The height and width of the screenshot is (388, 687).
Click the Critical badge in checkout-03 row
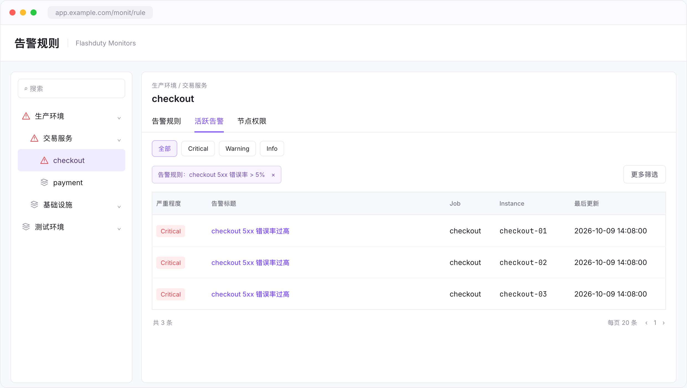pyautogui.click(x=171, y=294)
